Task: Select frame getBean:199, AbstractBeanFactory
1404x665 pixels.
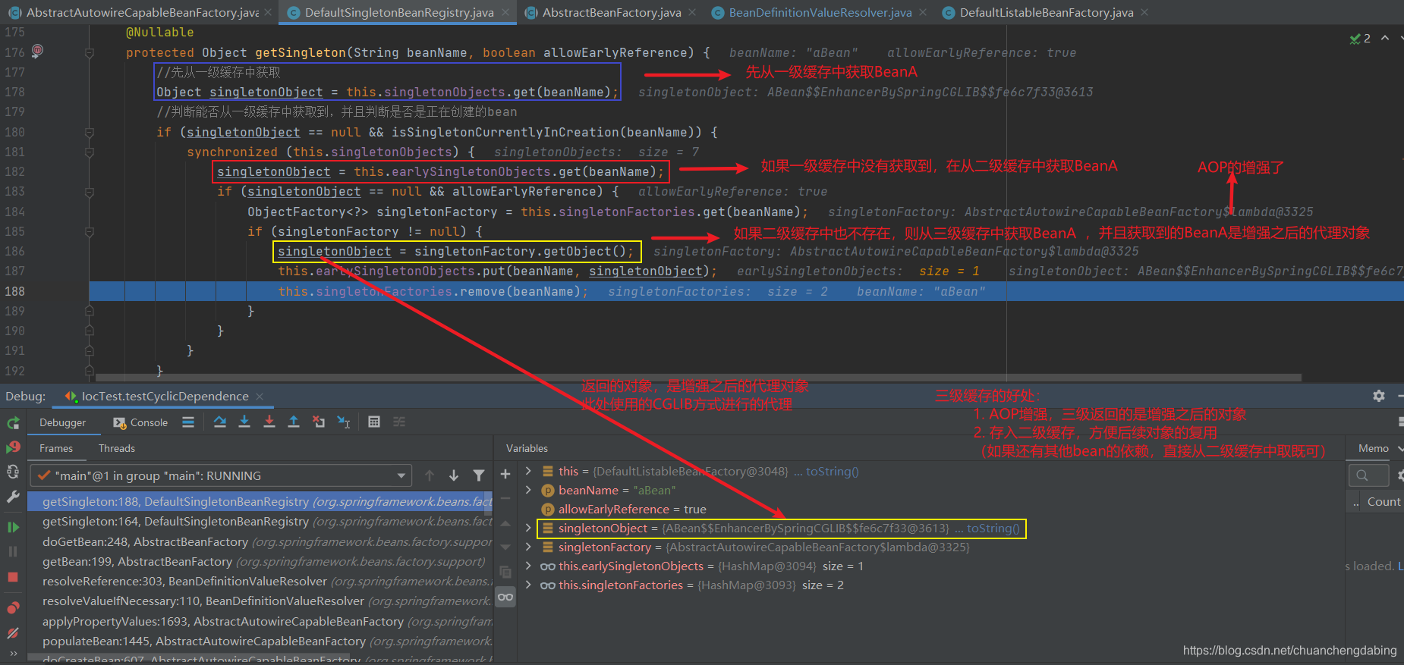Action: (x=260, y=561)
